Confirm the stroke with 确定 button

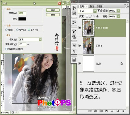point(53,10)
